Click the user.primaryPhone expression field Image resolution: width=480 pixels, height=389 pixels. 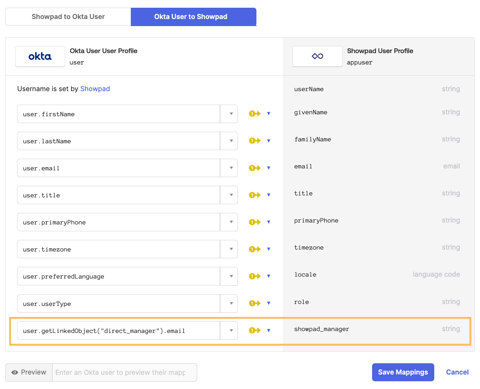[119, 222]
